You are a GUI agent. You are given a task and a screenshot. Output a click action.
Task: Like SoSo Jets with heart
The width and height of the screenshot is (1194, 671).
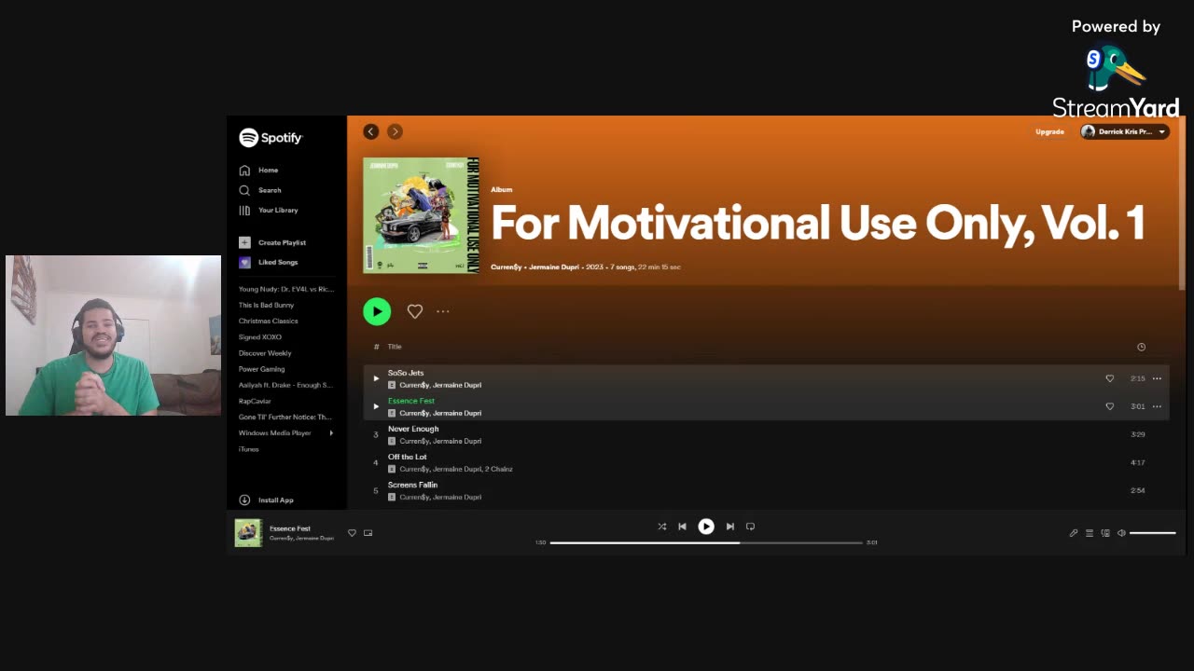click(1109, 378)
